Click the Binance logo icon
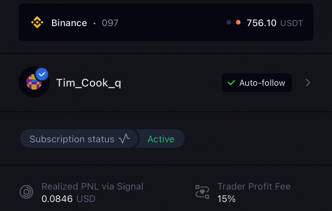Viewport: 332px width, 211px height. (37, 23)
